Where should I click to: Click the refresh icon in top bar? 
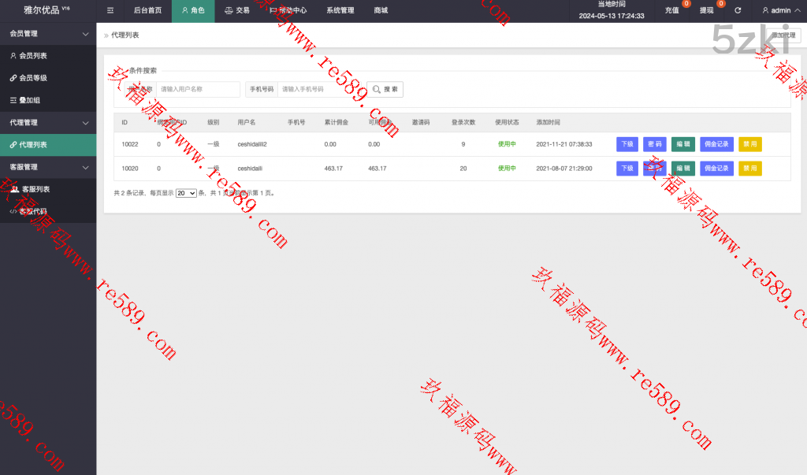point(738,11)
